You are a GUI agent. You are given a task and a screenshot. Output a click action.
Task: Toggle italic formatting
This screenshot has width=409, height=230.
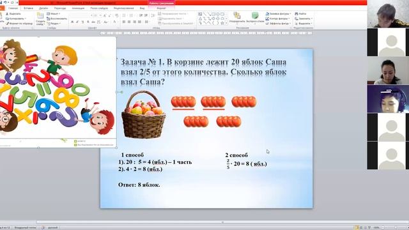[x=77, y=22]
